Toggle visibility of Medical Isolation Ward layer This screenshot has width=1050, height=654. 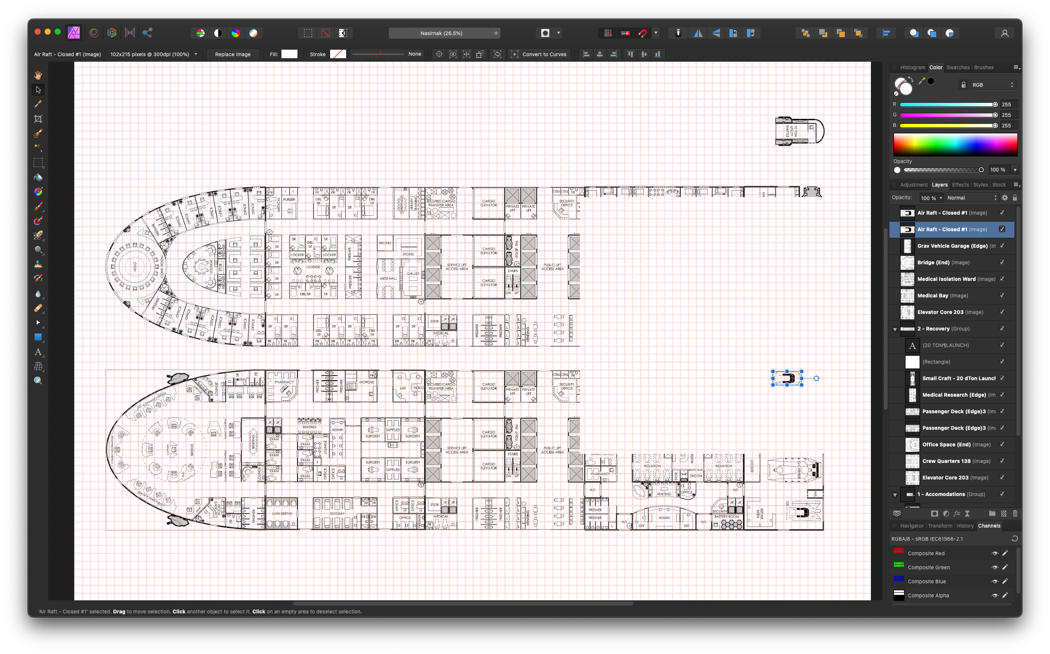(x=1002, y=279)
